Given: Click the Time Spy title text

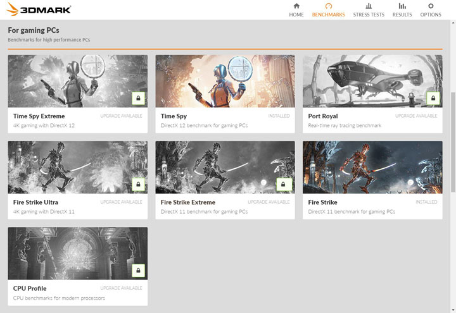Looking at the screenshot, I should (174, 116).
